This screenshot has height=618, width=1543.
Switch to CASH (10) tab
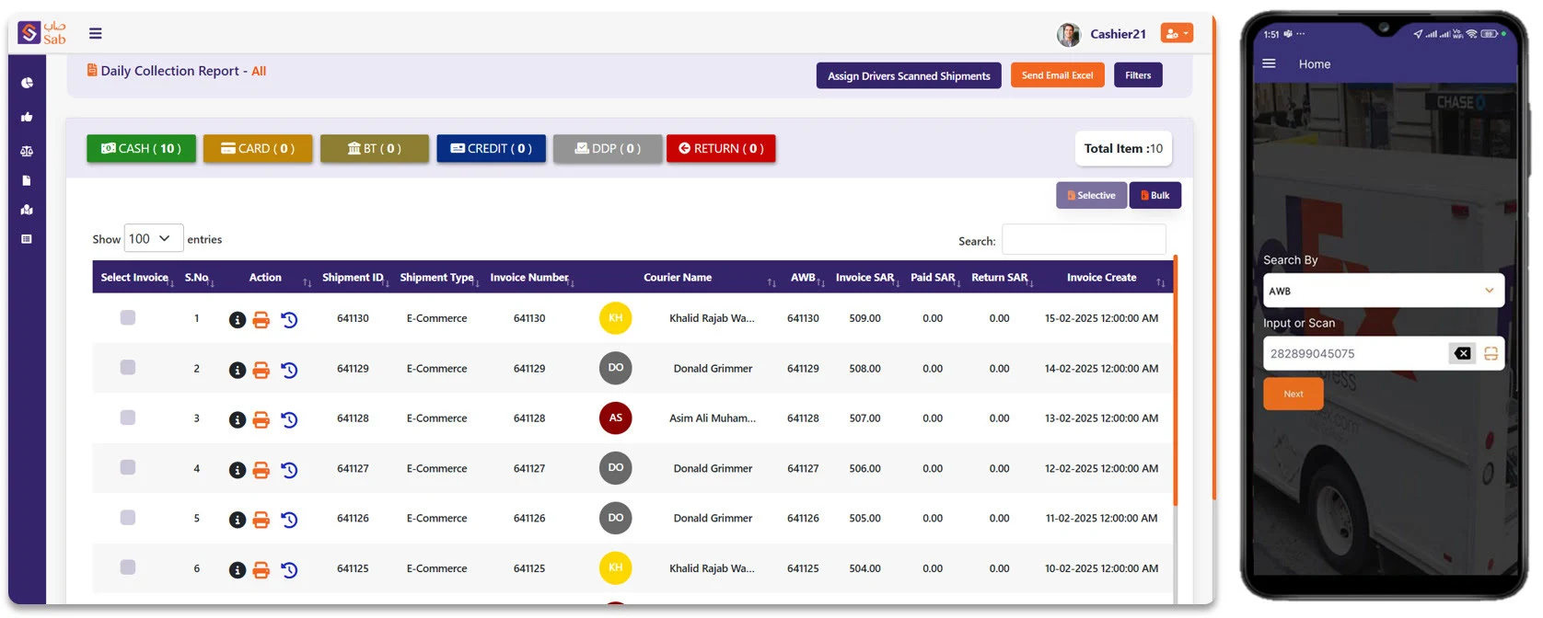(141, 148)
